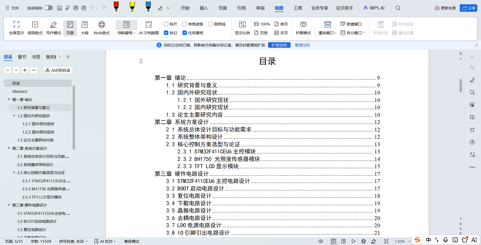This screenshot has height=245, width=481.
Task: Open the arrange windows dropdown
Action: (327, 33)
